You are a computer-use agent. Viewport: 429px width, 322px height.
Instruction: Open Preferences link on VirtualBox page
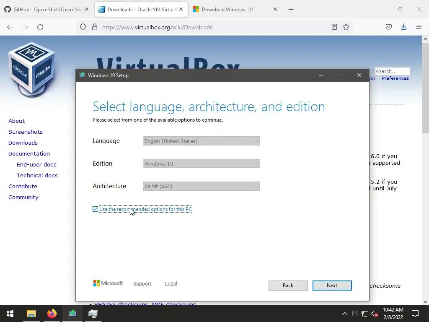tap(395, 78)
